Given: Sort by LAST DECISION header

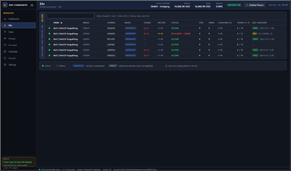Looking at the screenshot, I should click(x=259, y=23).
